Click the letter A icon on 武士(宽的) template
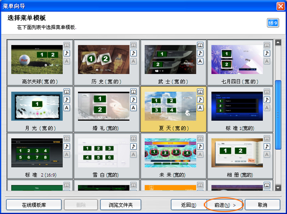287x214 pixels. coord(200,61)
